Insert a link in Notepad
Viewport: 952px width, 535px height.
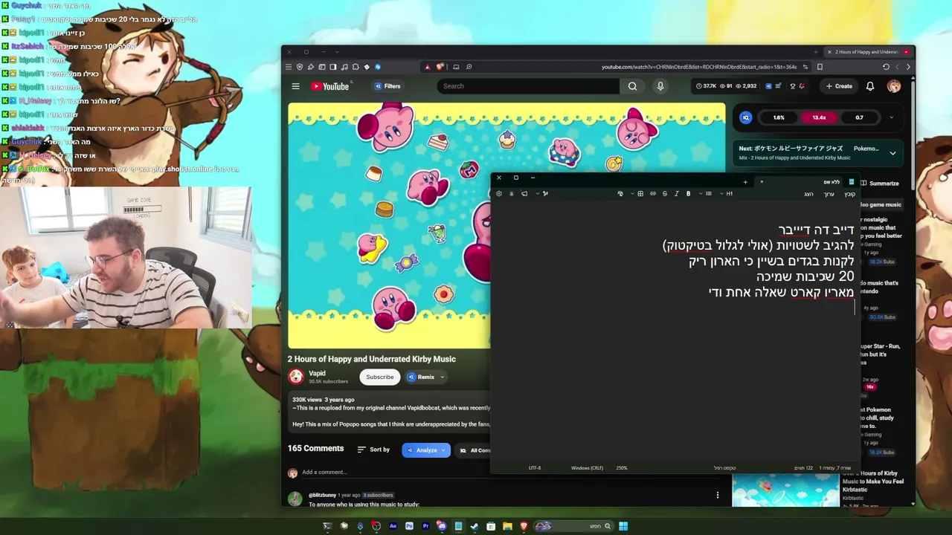coord(653,194)
